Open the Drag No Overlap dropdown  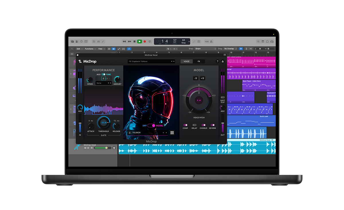[230, 49]
